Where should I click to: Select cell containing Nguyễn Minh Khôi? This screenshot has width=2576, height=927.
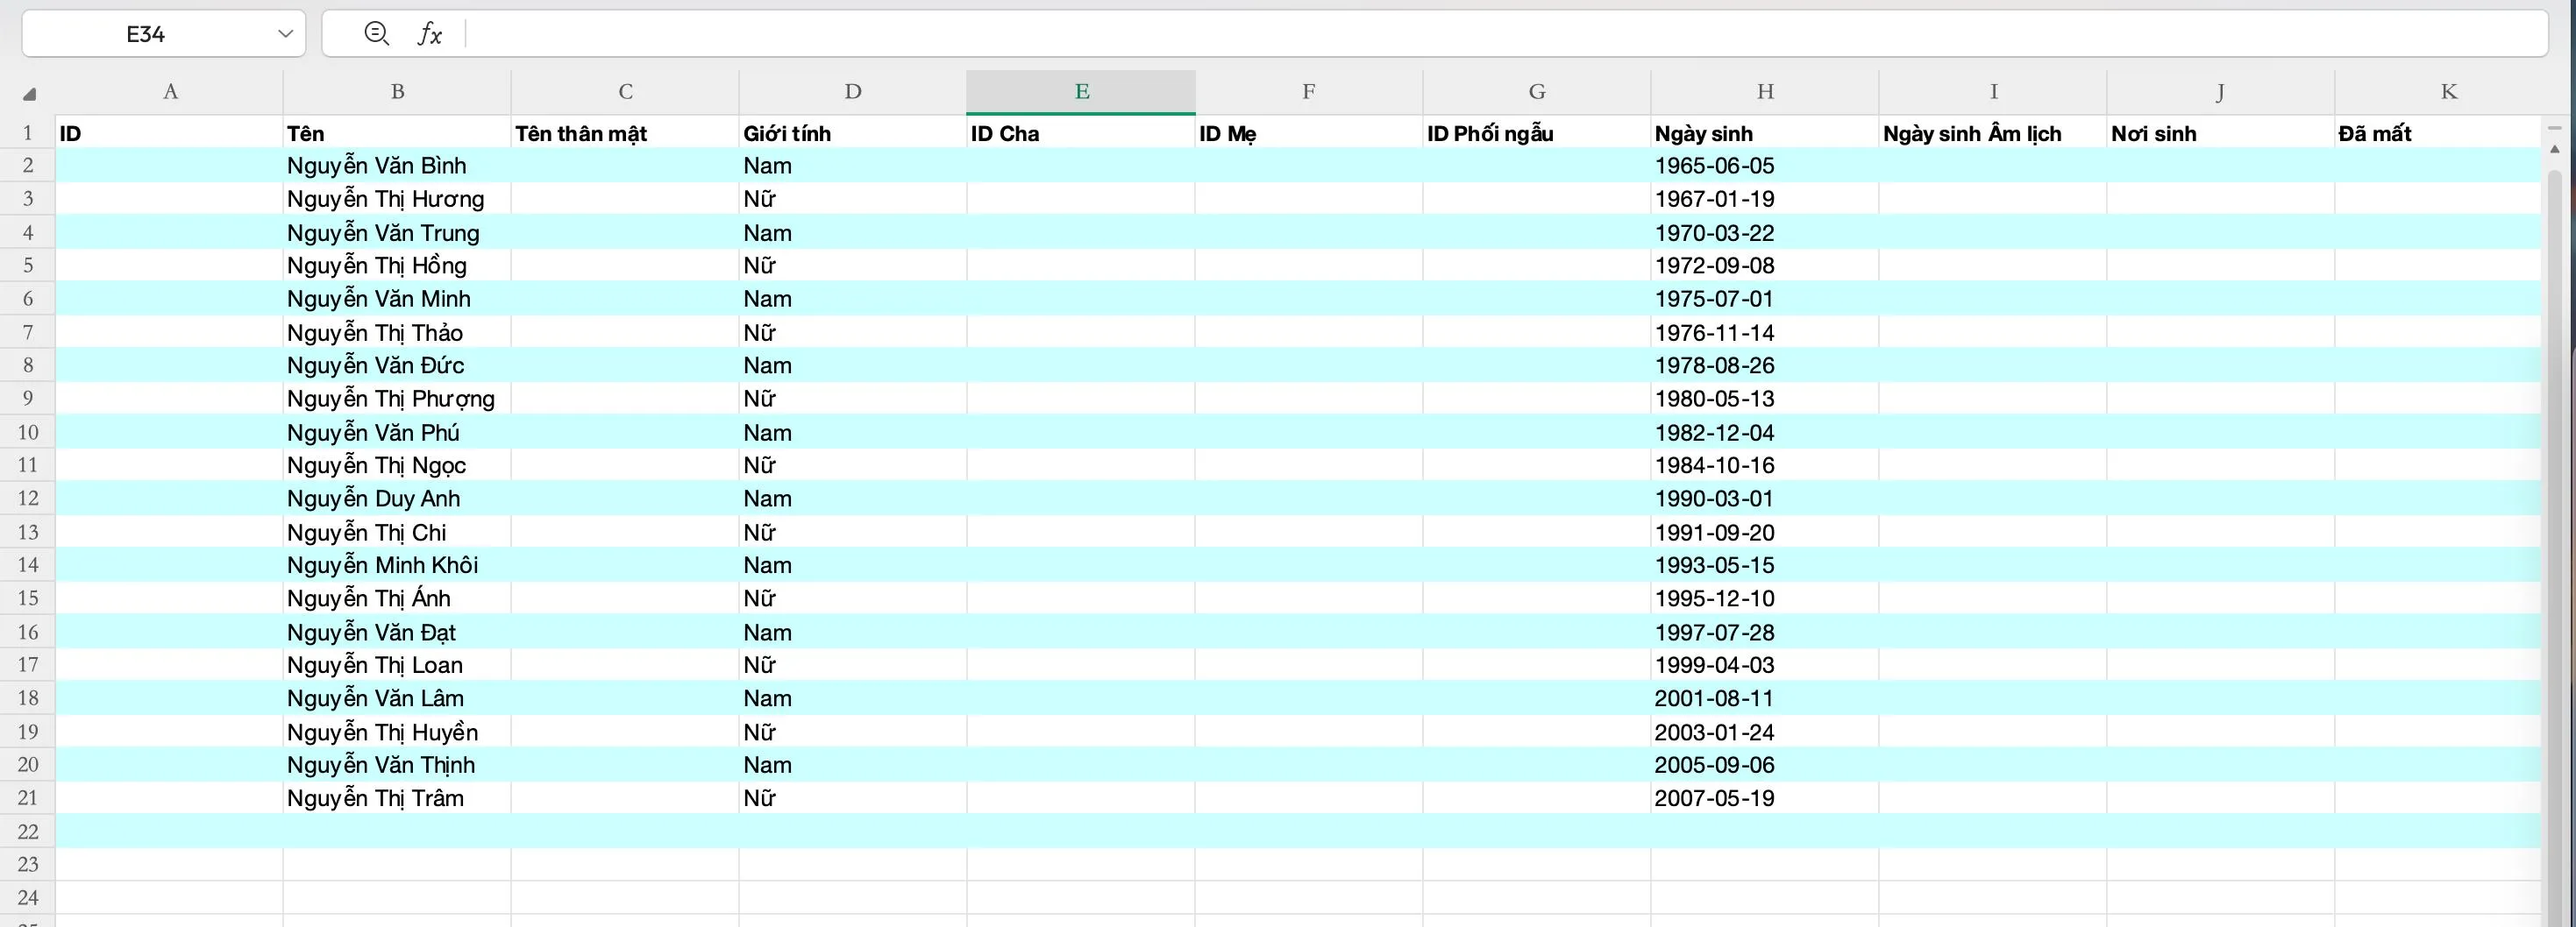pos(396,565)
